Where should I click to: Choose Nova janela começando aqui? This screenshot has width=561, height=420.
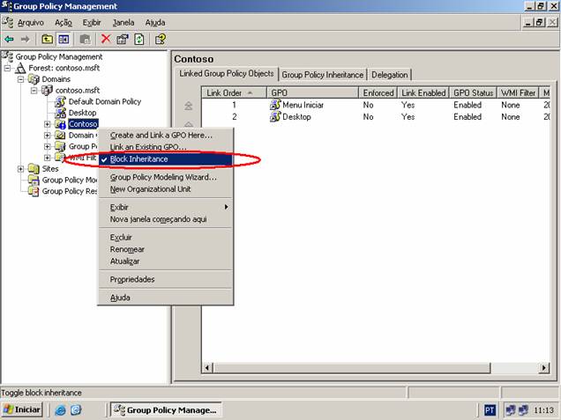(x=166, y=219)
